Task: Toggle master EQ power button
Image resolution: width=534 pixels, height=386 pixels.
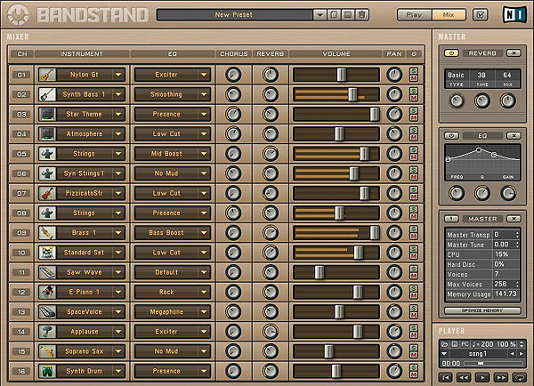Action: pyautogui.click(x=451, y=135)
